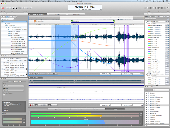Select pencil tool in 16-POZY editor toolbar
Viewport: 170px width, 128px height.
(52, 105)
